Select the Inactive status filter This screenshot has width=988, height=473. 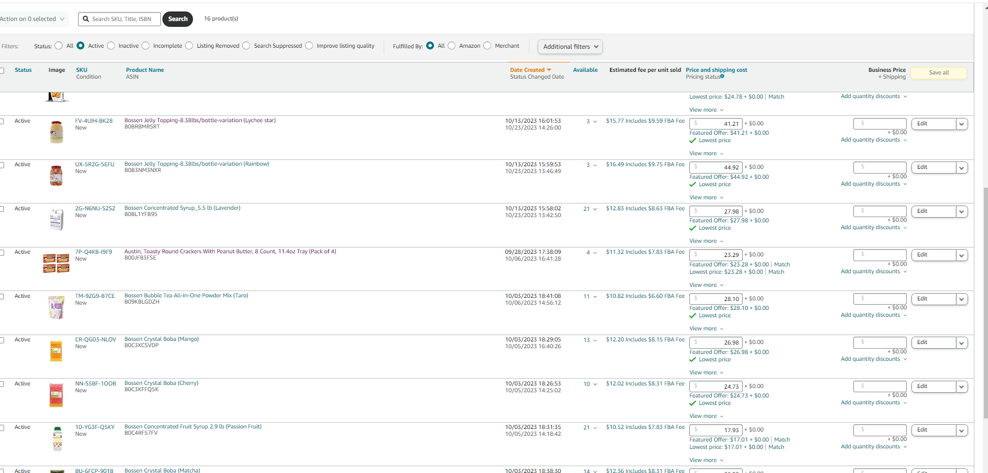[111, 46]
